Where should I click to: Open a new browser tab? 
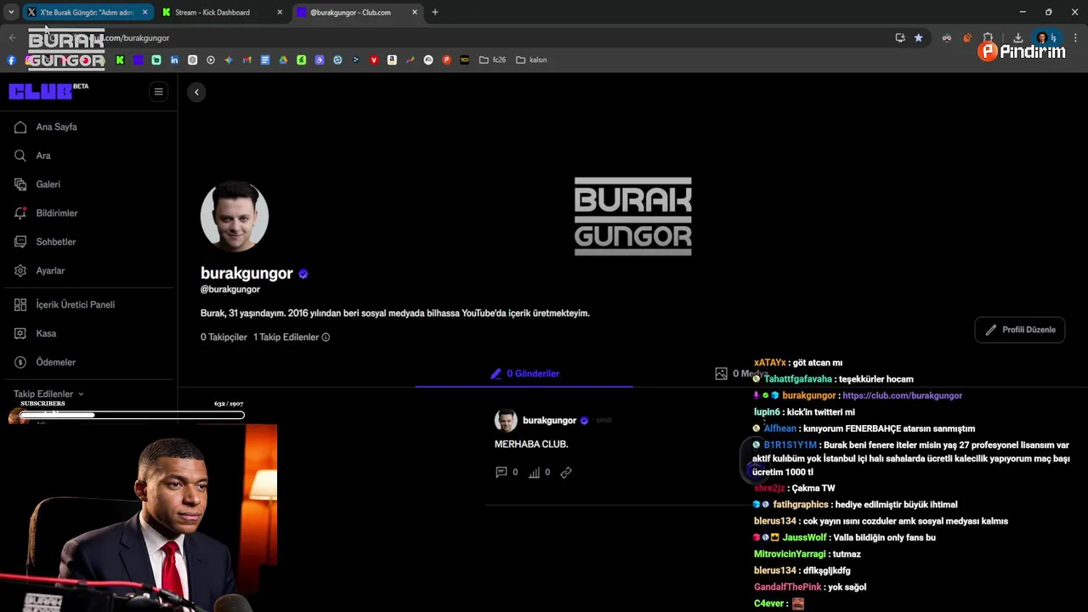[435, 12]
